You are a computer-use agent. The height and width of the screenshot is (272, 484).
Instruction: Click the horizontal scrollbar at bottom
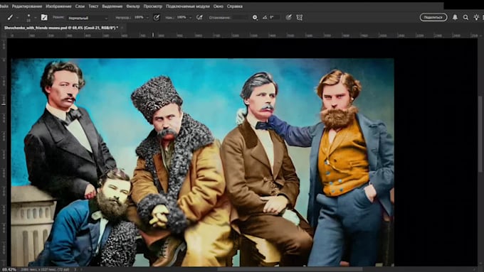pos(290,269)
